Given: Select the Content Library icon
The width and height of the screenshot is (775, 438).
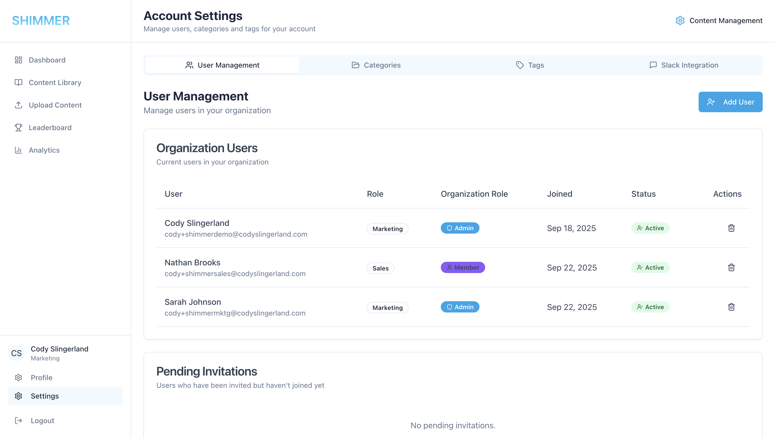Looking at the screenshot, I should (18, 82).
